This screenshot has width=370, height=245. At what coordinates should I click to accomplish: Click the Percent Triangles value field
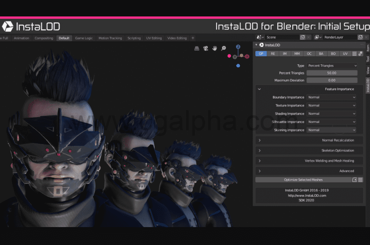coord(332,73)
